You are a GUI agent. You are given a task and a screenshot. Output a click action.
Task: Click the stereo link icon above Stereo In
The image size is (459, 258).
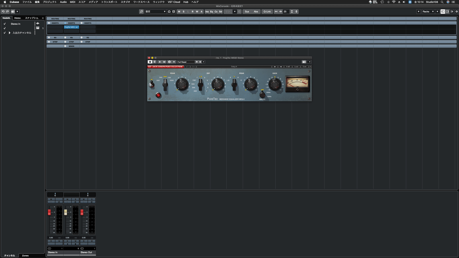pyautogui.click(x=49, y=249)
